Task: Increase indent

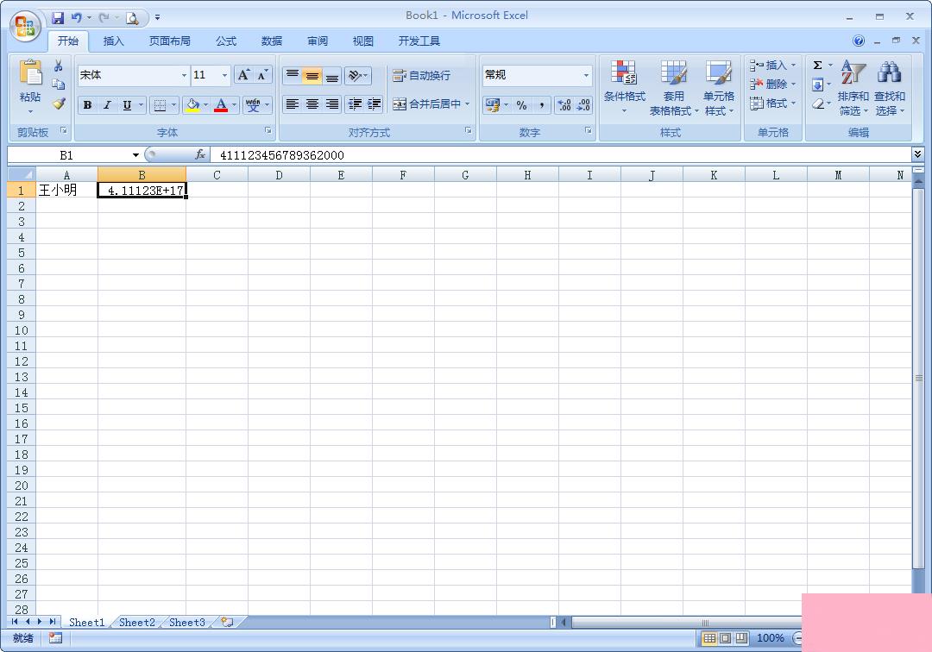Action: tap(374, 104)
